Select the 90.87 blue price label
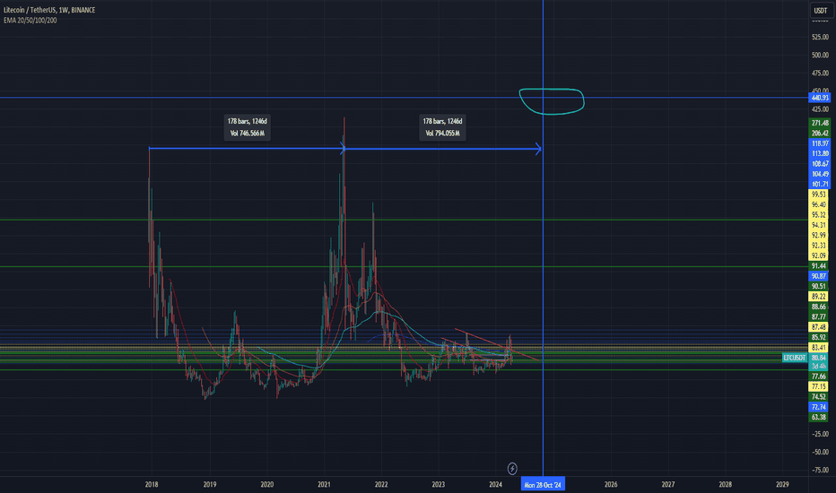The image size is (836, 493). click(818, 276)
